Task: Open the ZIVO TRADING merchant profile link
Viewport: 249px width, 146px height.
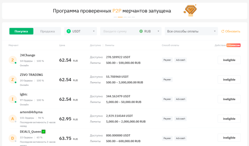Action: tap(31, 75)
